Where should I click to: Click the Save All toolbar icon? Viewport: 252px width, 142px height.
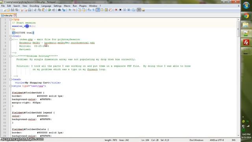(x=17, y=10)
